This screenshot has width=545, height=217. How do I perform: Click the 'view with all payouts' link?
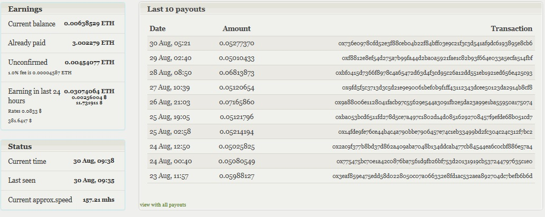tap(163, 204)
